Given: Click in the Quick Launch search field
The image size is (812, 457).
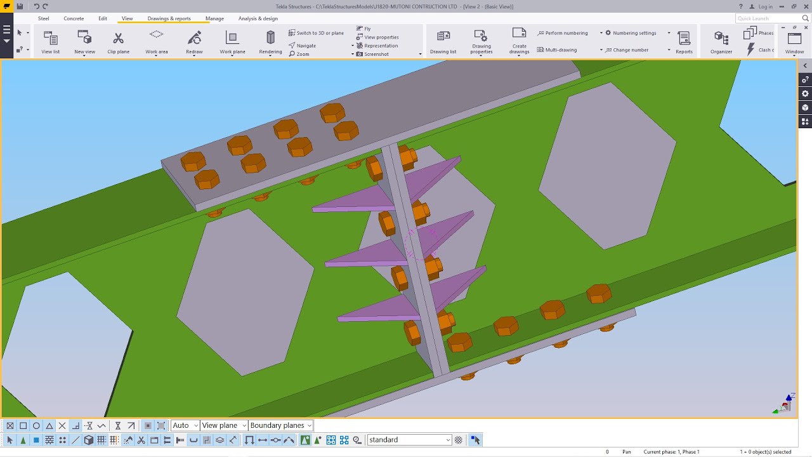Looking at the screenshot, I should point(768,18).
